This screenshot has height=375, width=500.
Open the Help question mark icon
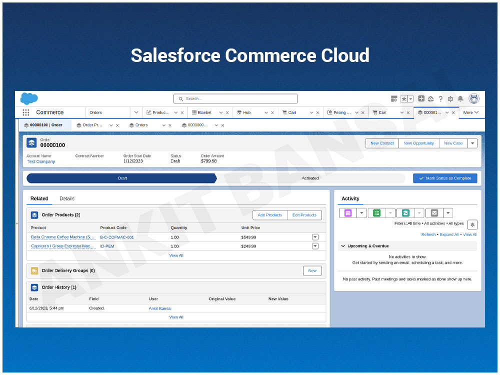click(x=440, y=99)
